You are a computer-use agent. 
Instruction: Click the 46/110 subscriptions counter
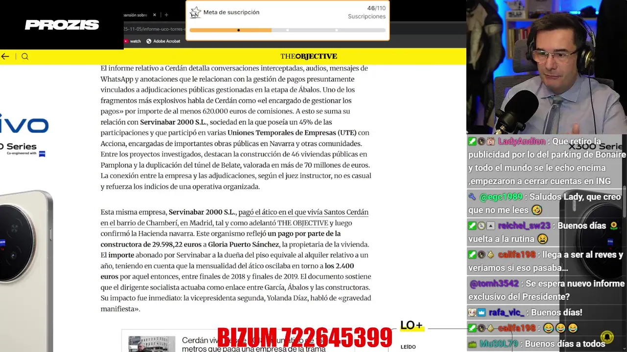tap(376, 8)
